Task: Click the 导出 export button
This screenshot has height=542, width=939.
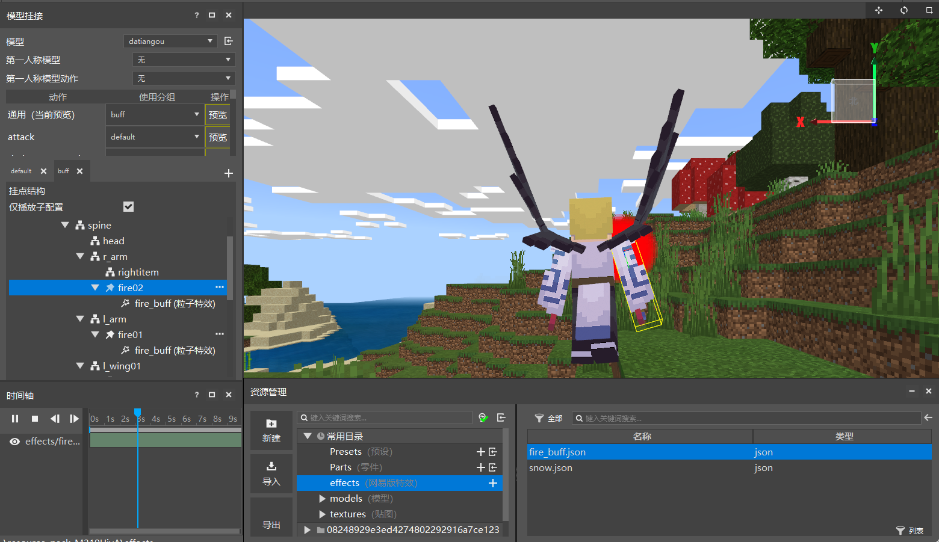Action: [271, 517]
